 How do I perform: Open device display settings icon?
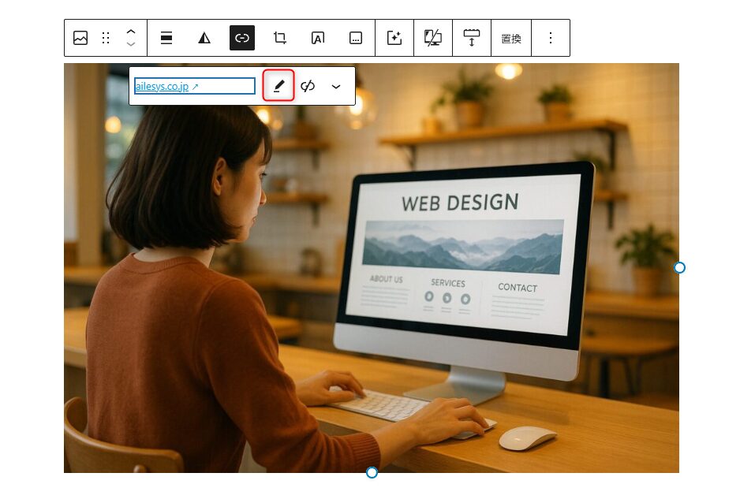tap(433, 38)
